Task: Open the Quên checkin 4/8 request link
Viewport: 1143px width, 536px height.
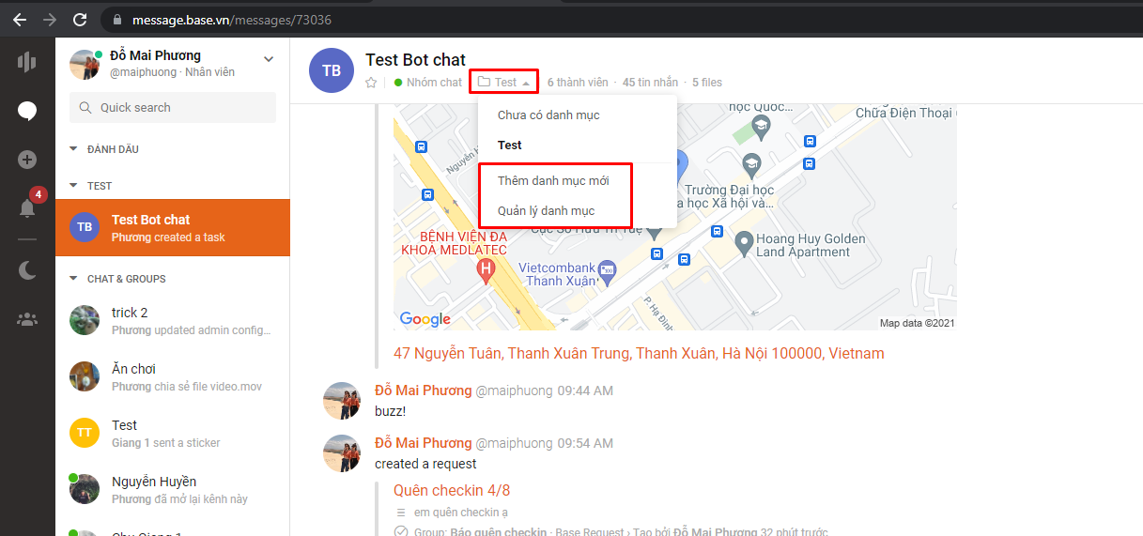Action: 452,490
